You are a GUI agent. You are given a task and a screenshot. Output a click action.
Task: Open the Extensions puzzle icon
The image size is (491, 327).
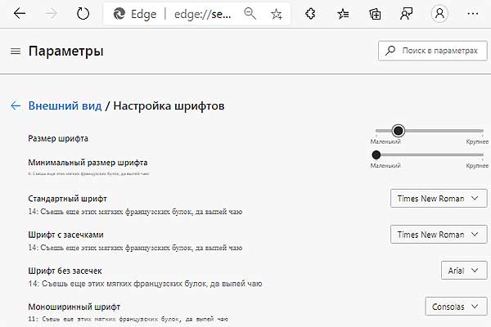(310, 14)
